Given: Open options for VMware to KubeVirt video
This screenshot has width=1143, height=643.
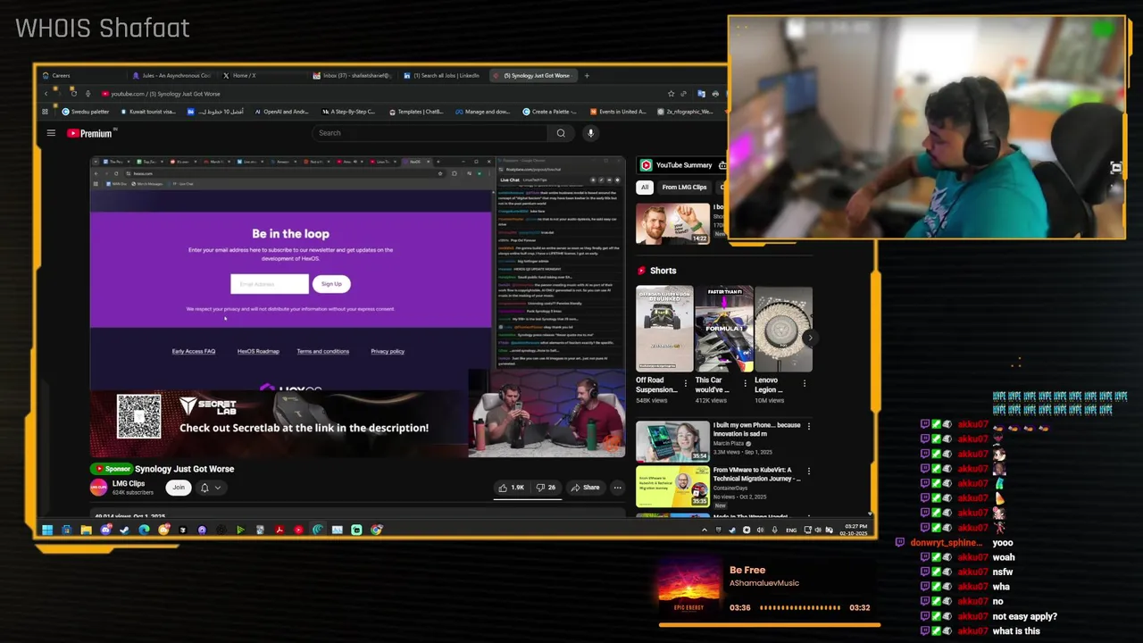Looking at the screenshot, I should click(x=809, y=472).
